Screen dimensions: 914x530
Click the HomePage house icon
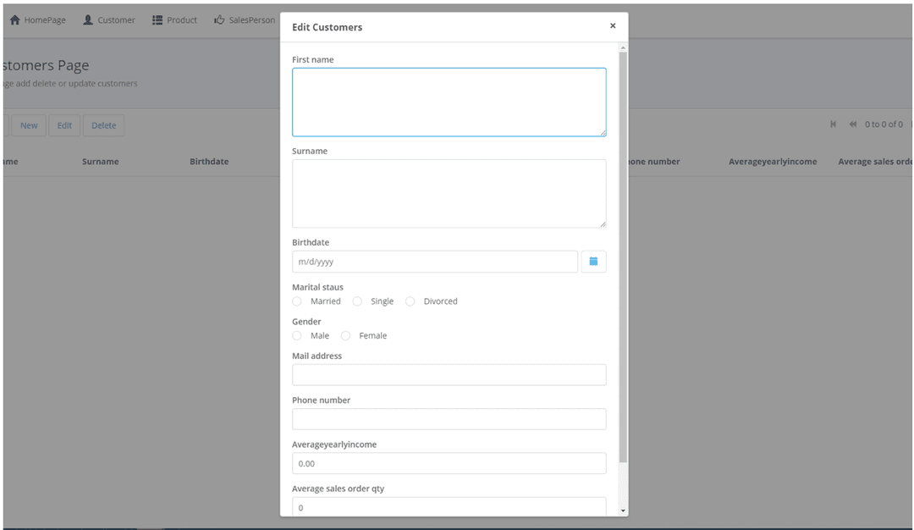tap(15, 19)
